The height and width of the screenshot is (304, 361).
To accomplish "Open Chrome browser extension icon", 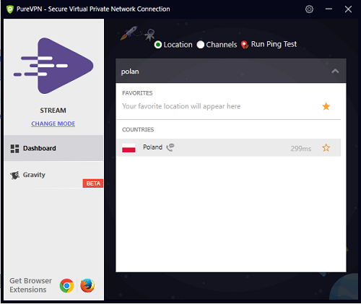I will coord(66,286).
